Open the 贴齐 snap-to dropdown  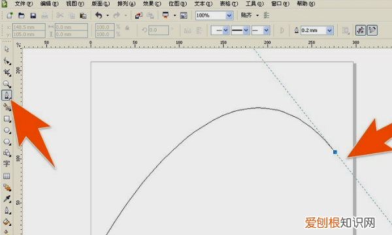[x=257, y=16]
